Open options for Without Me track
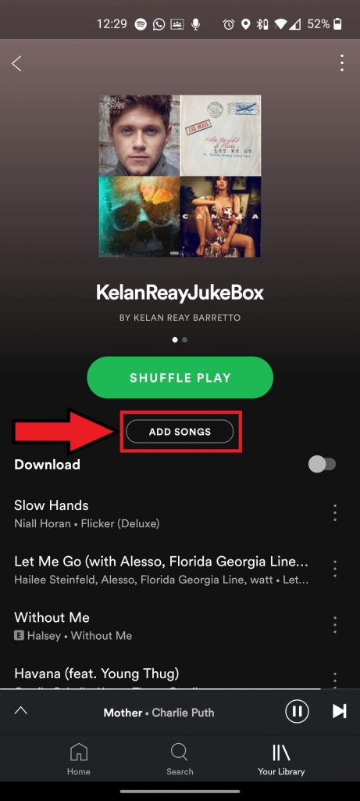This screenshot has width=360, height=801. (x=334, y=624)
